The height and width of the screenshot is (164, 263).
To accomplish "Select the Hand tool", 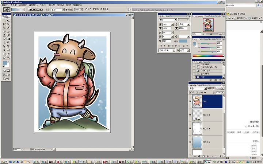I will click(4, 58).
